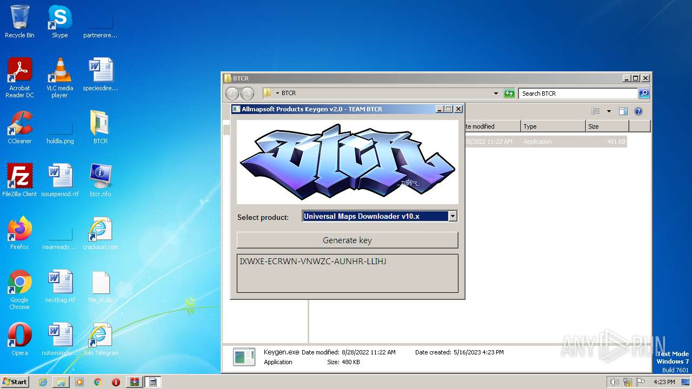Click the taskbar clock showing 4:23 PM
The height and width of the screenshot is (389, 692).
point(664,382)
